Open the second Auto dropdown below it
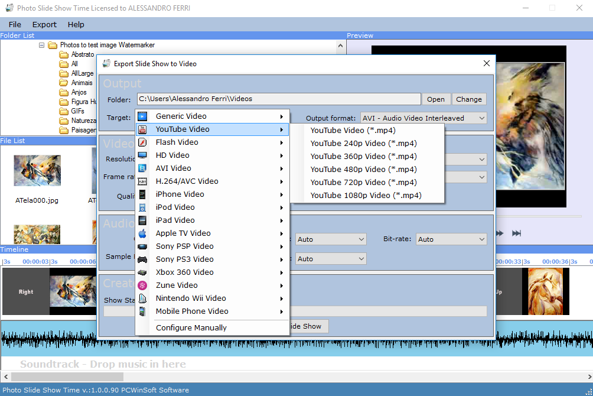Screen dimensions: 593x396 (x=331, y=259)
